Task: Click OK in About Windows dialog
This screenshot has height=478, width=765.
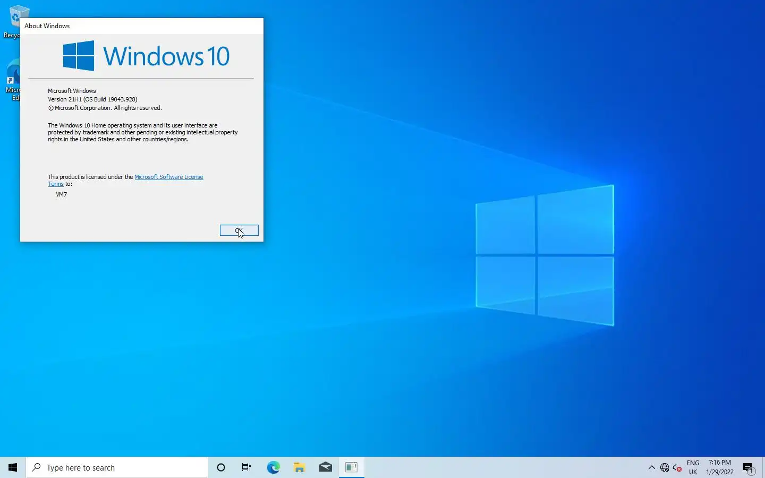Action: (239, 230)
